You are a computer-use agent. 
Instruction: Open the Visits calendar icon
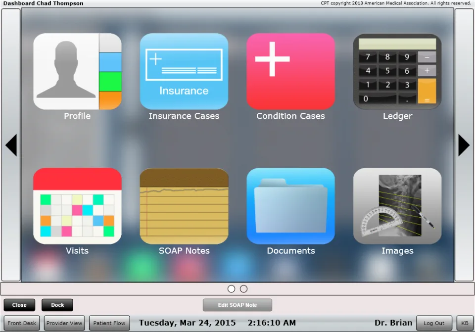(x=77, y=206)
